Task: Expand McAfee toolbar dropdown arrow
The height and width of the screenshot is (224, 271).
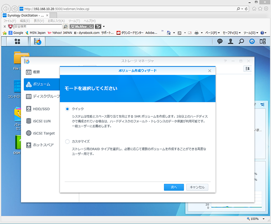Action: [104, 27]
